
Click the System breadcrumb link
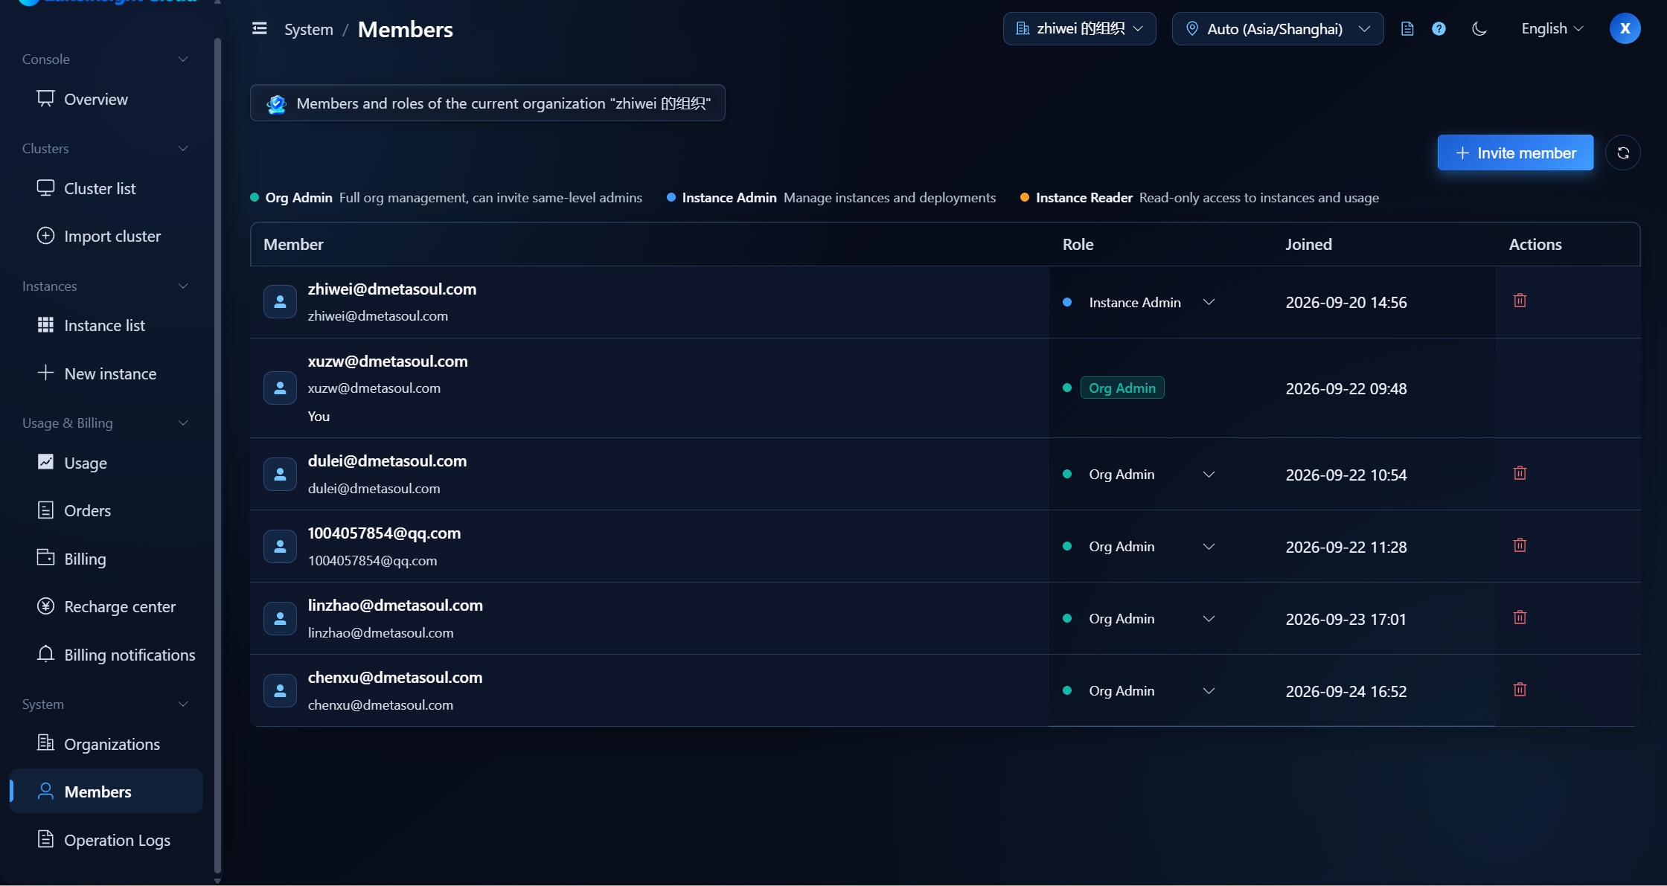point(308,30)
